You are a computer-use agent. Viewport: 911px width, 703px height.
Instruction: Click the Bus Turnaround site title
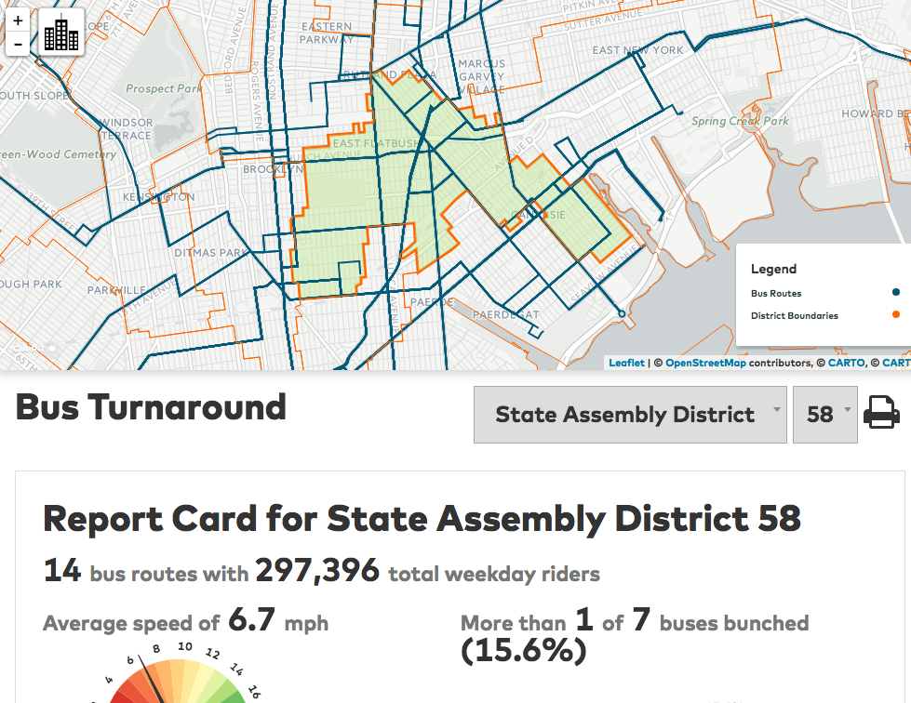151,407
